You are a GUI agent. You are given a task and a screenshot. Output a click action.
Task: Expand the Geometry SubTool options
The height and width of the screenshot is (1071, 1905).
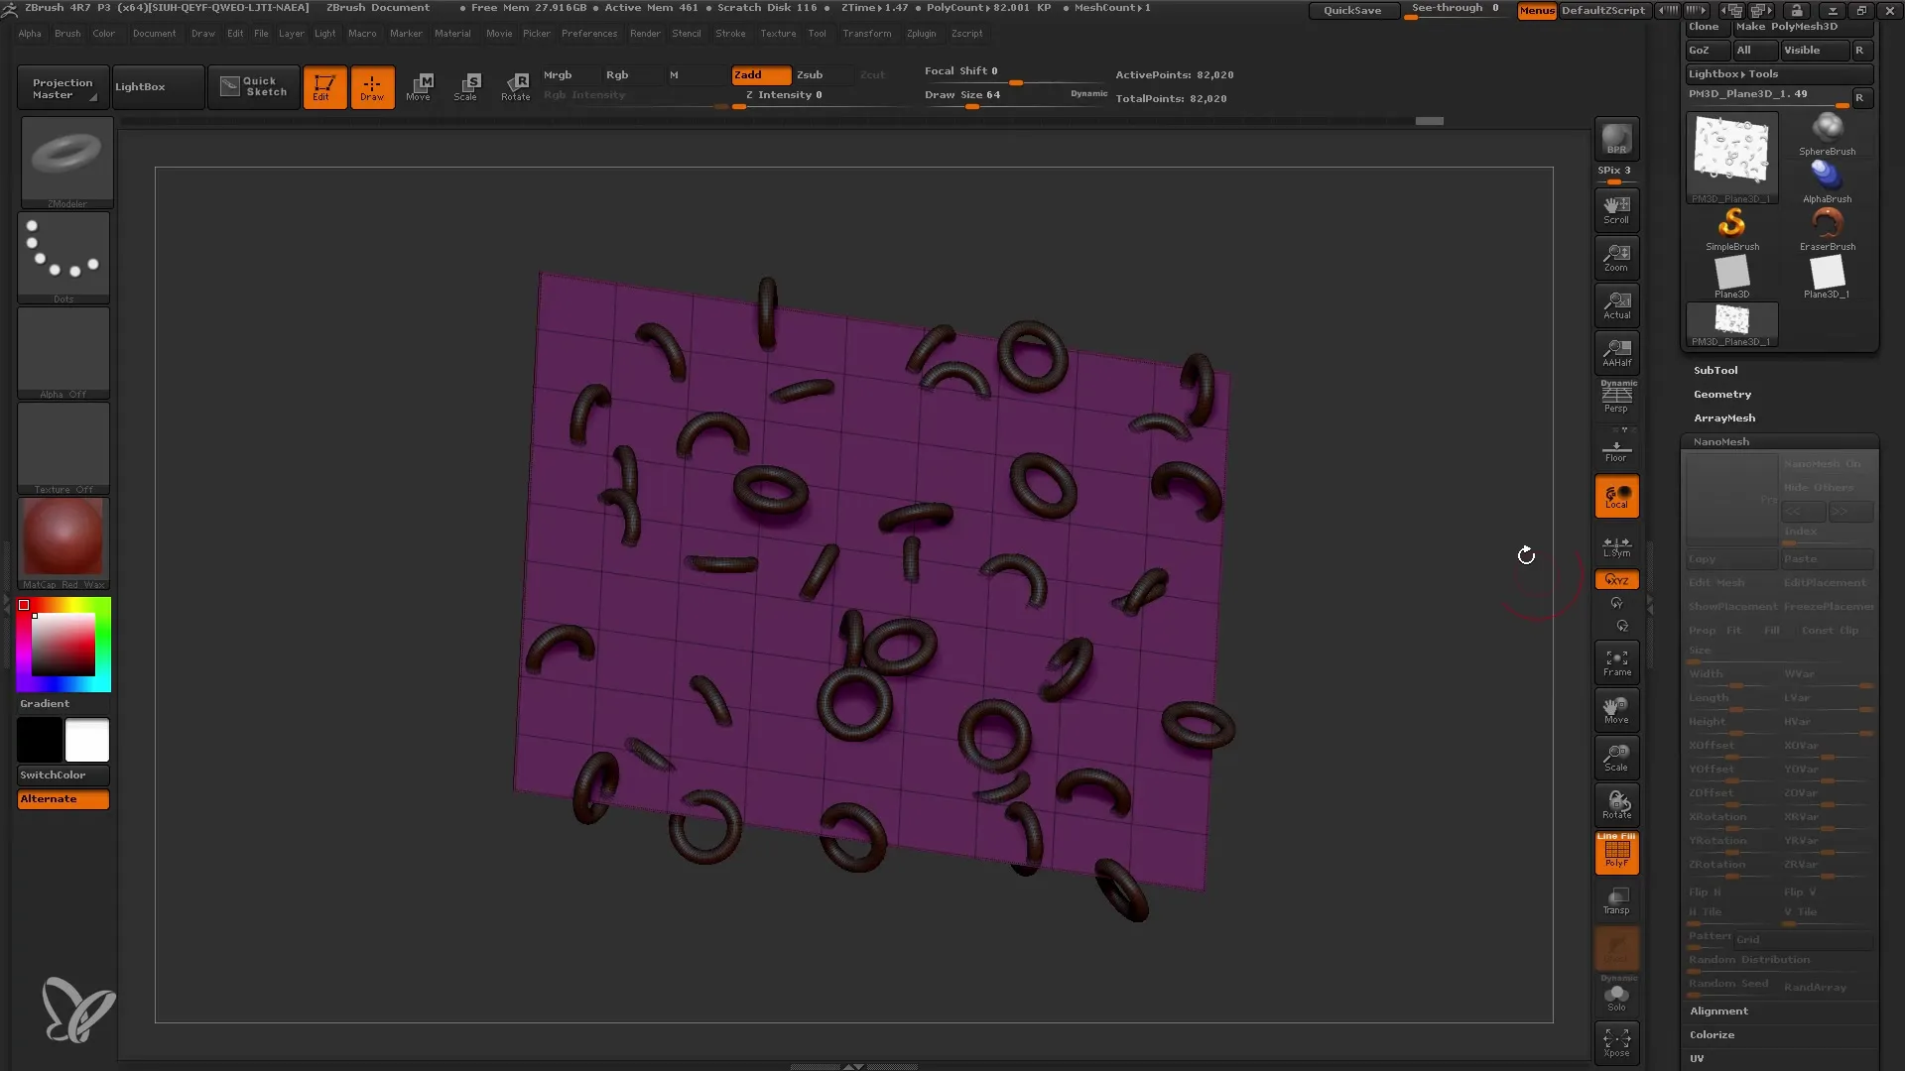[x=1721, y=393]
